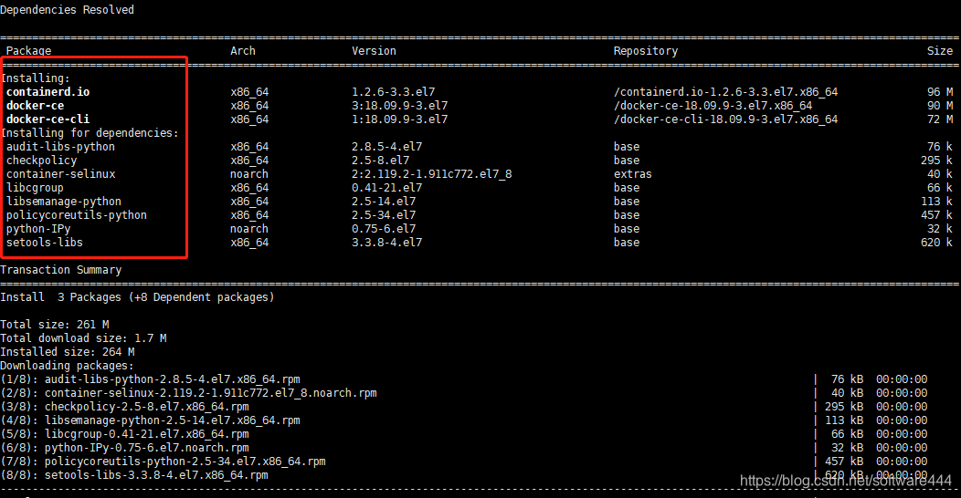Click size value '620 k'

click(936, 243)
